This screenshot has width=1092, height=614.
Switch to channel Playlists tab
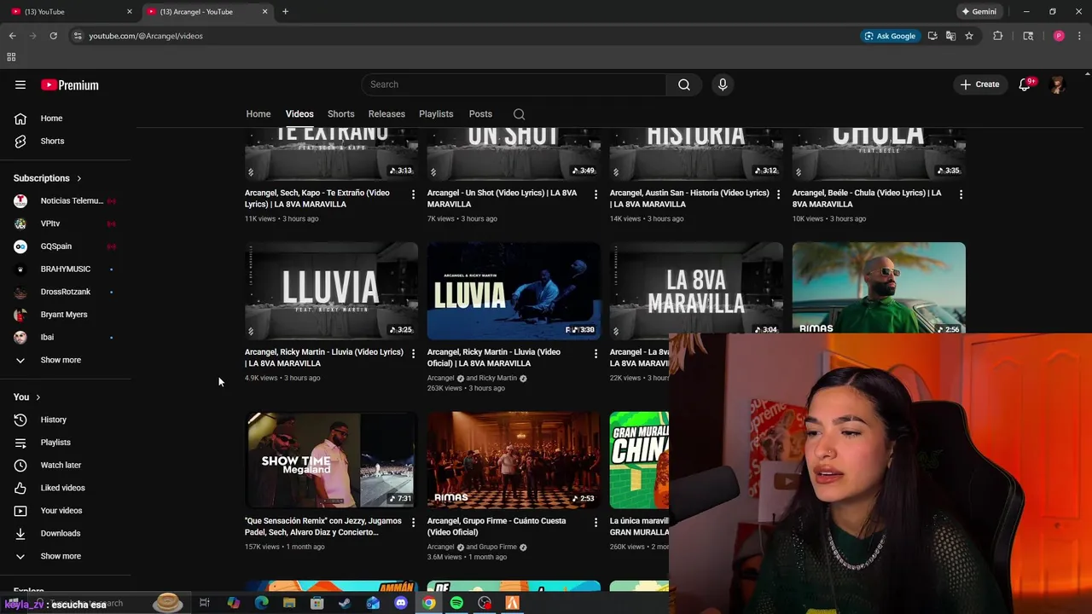point(436,114)
